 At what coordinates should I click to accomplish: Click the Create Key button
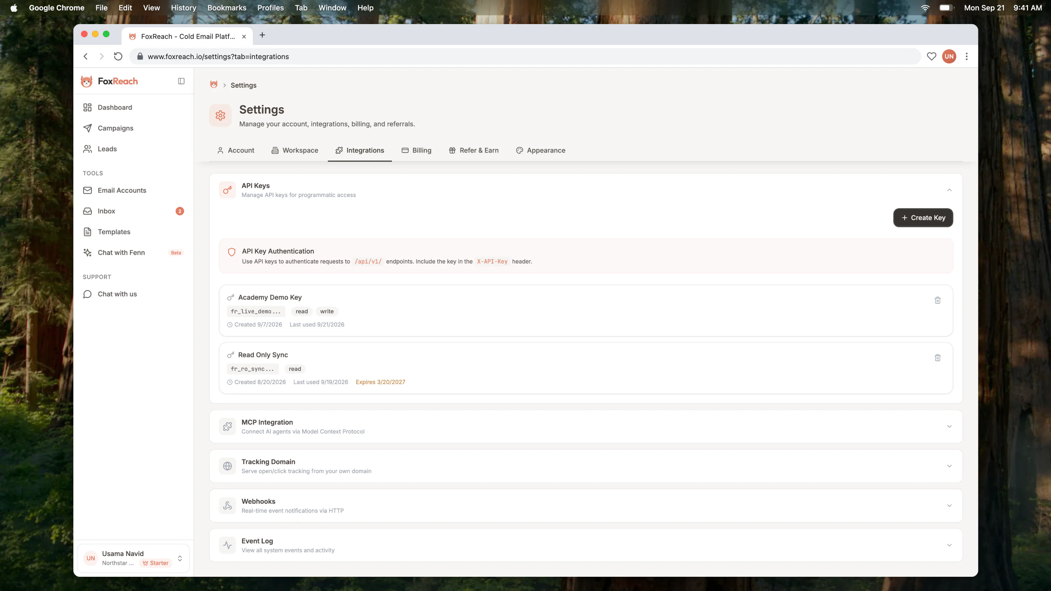(923, 218)
